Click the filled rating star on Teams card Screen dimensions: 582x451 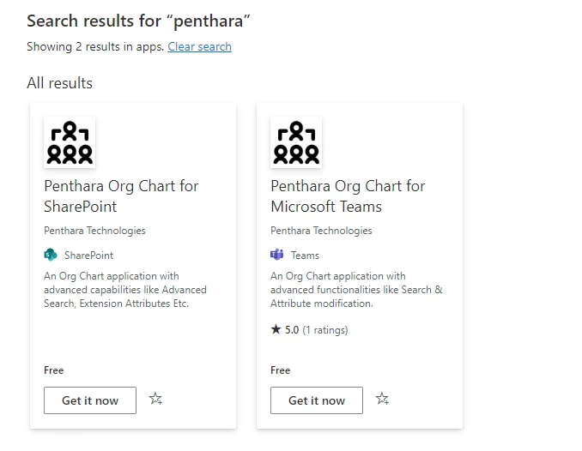pos(276,329)
